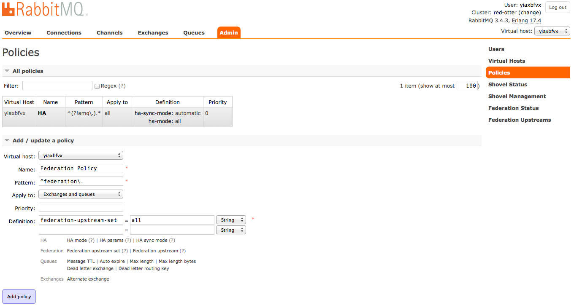This screenshot has height=305, width=574.
Task: Click the HA sync mode shortcut link
Action: (x=152, y=240)
